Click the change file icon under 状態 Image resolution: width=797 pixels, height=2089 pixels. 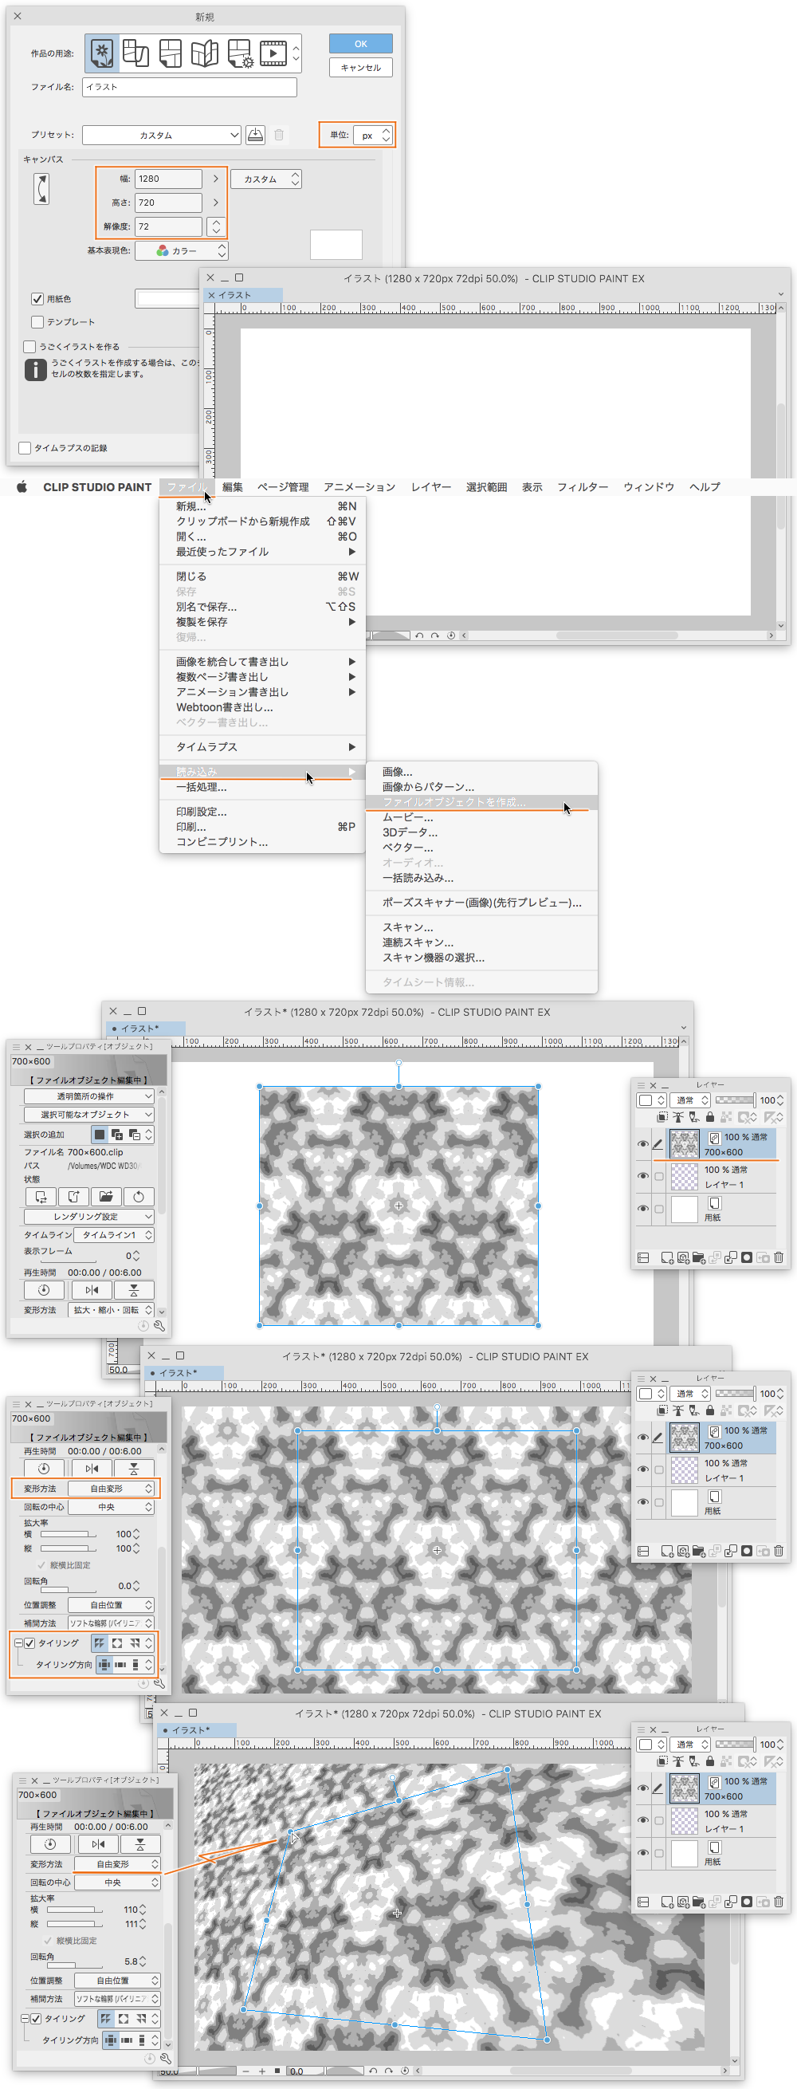[41, 1196]
